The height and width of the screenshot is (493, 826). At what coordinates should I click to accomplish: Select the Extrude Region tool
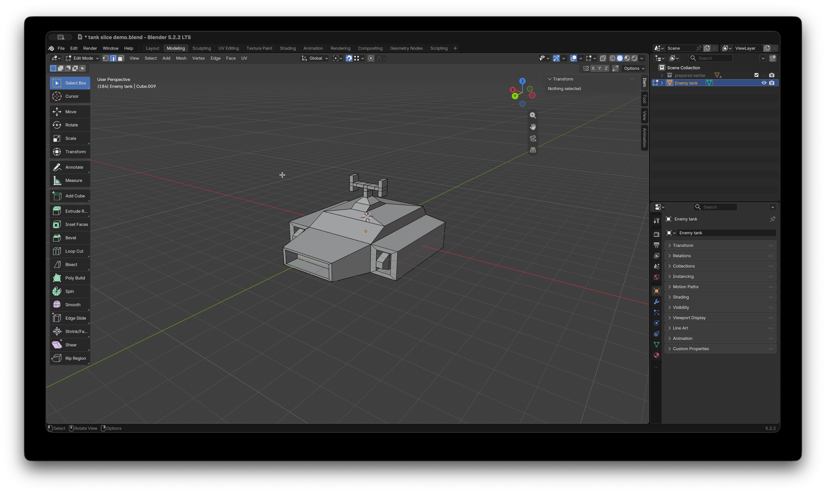70,211
